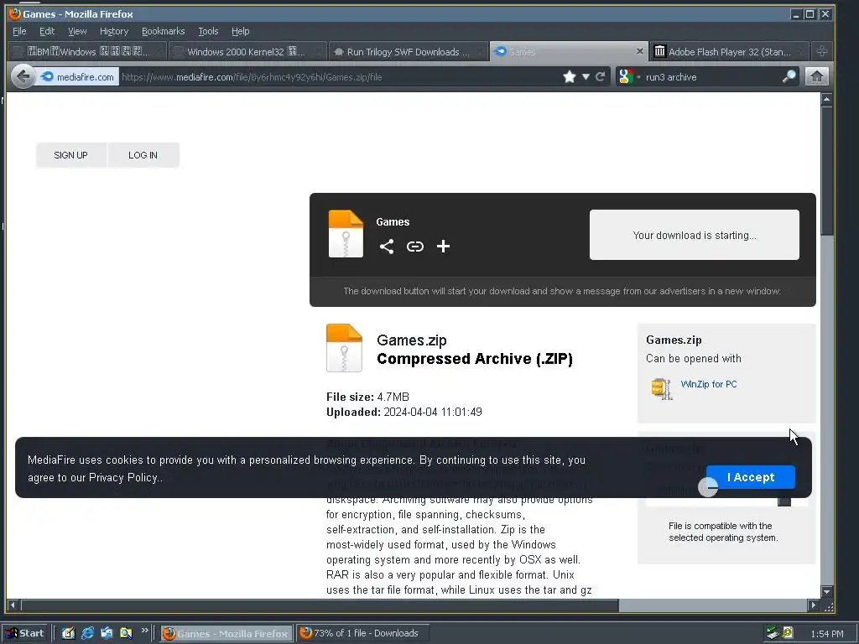Open the URL history dropdown arrow
Screen dimensions: 859x644
pos(586,76)
